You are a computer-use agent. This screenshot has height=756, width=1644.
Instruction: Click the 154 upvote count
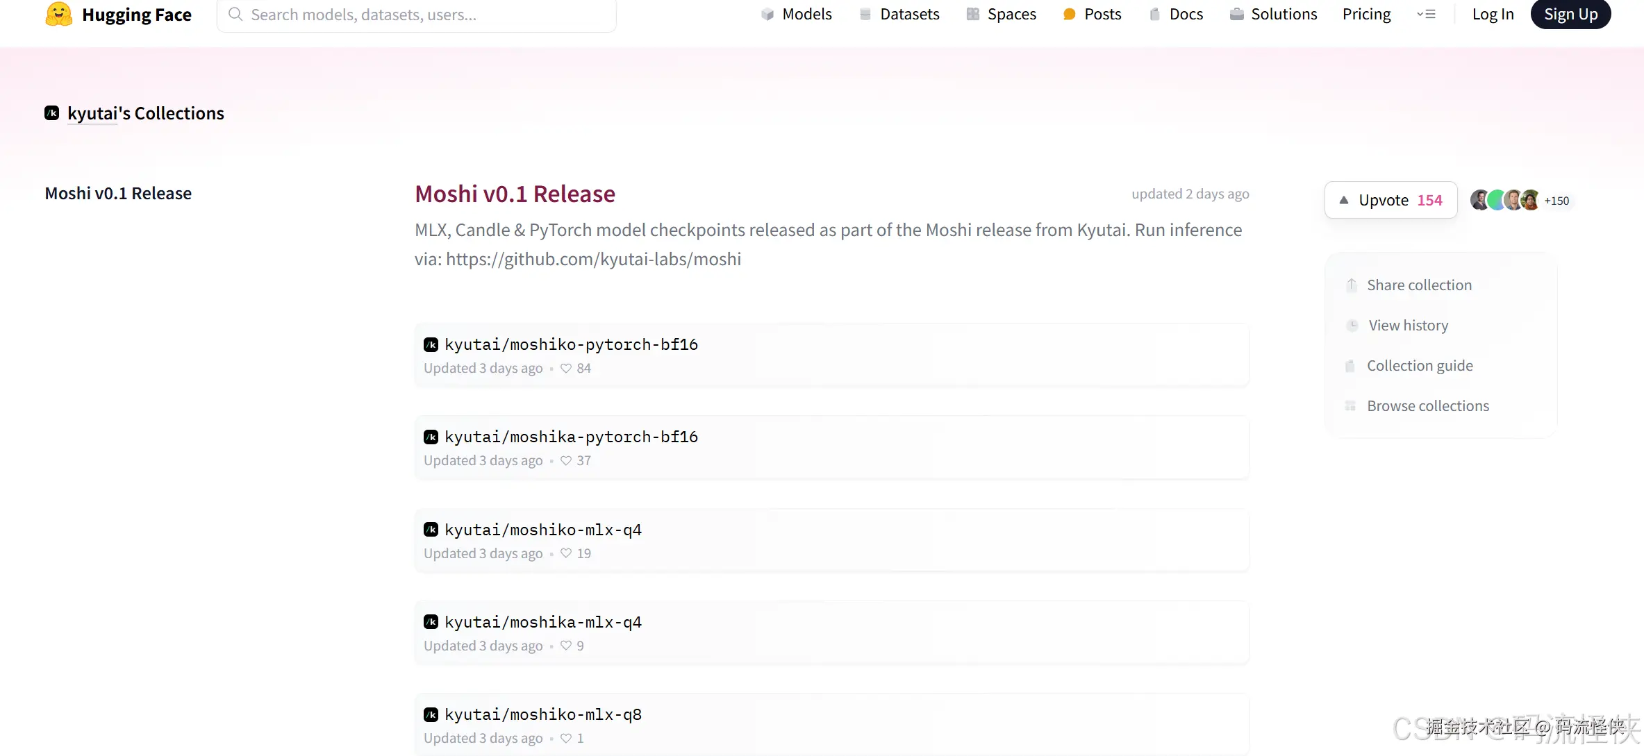tap(1430, 200)
